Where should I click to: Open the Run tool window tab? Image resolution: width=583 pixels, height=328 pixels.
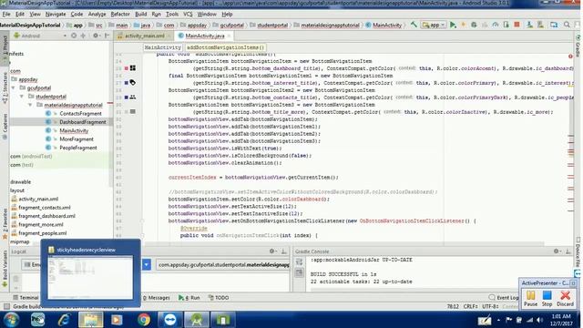pyautogui.click(x=189, y=298)
